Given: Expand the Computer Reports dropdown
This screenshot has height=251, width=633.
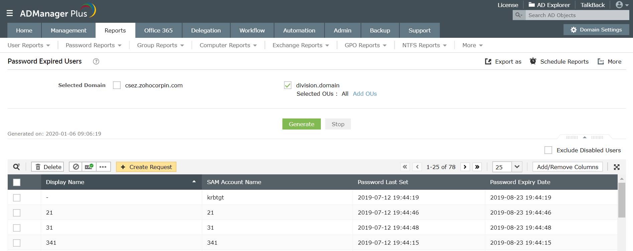Looking at the screenshot, I should [228, 45].
